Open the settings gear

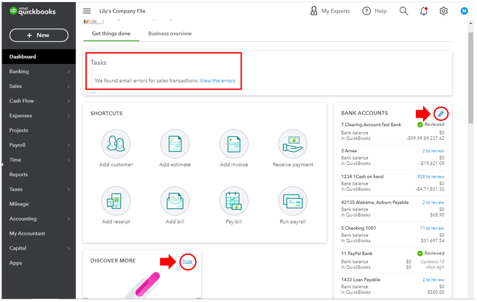point(444,11)
